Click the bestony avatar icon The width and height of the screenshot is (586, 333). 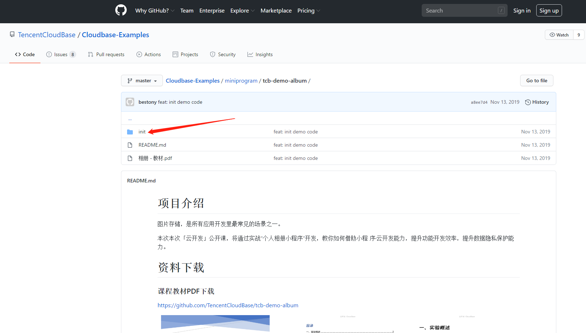[x=130, y=102]
